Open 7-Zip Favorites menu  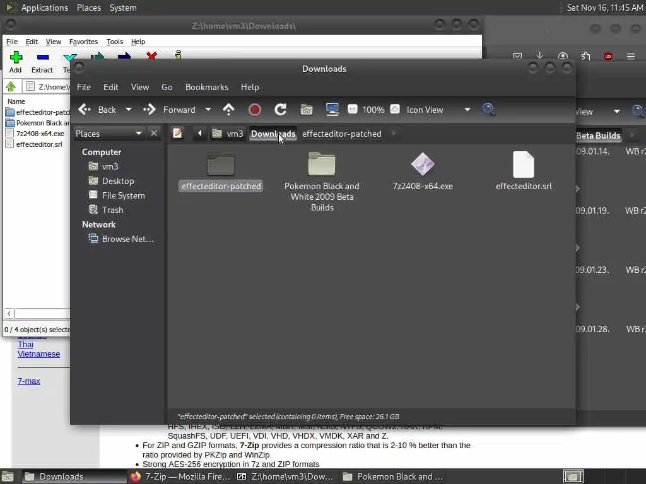click(x=83, y=42)
